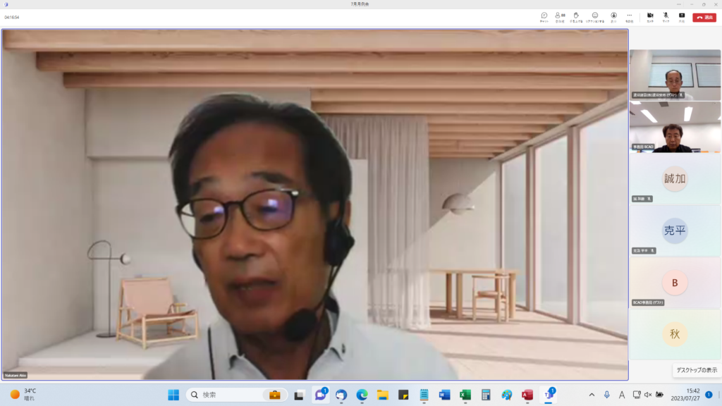Viewport: 722px width, 406px height.
Task: Open Microsoft Edge from taskbar
Action: (362, 395)
